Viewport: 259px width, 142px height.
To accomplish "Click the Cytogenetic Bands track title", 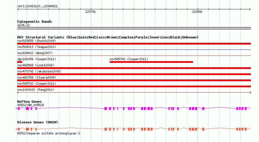I will click(35, 22).
